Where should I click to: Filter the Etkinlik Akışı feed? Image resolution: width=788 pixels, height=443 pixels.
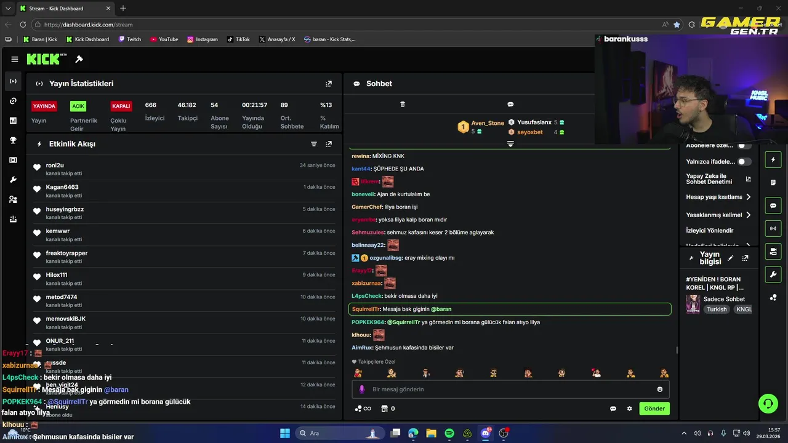(x=314, y=144)
